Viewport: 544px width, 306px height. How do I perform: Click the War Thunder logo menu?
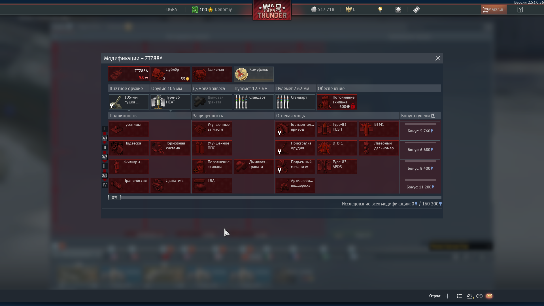pos(272,11)
